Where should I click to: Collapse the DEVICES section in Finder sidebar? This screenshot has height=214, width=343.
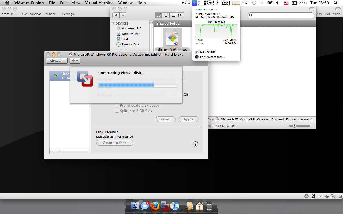[x=114, y=24]
